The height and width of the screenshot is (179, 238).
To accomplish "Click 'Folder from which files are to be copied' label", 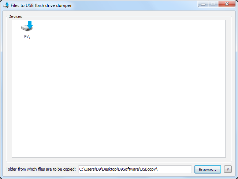I will point(41,169).
